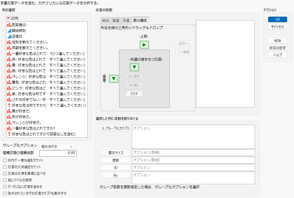Open ヘルプ in the action panel
Screen dimensions: 294x198
[278, 55]
